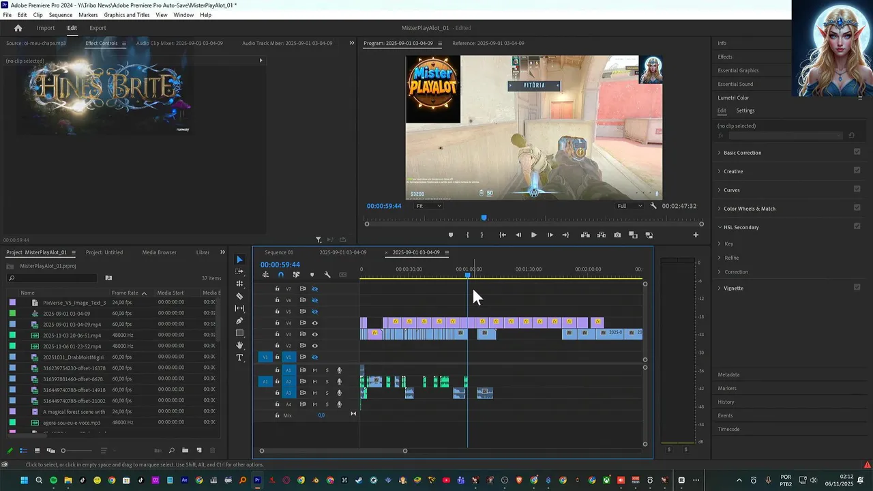The height and width of the screenshot is (491, 873).
Task: Show overflow tabs in Source panel group
Action: coord(352,43)
